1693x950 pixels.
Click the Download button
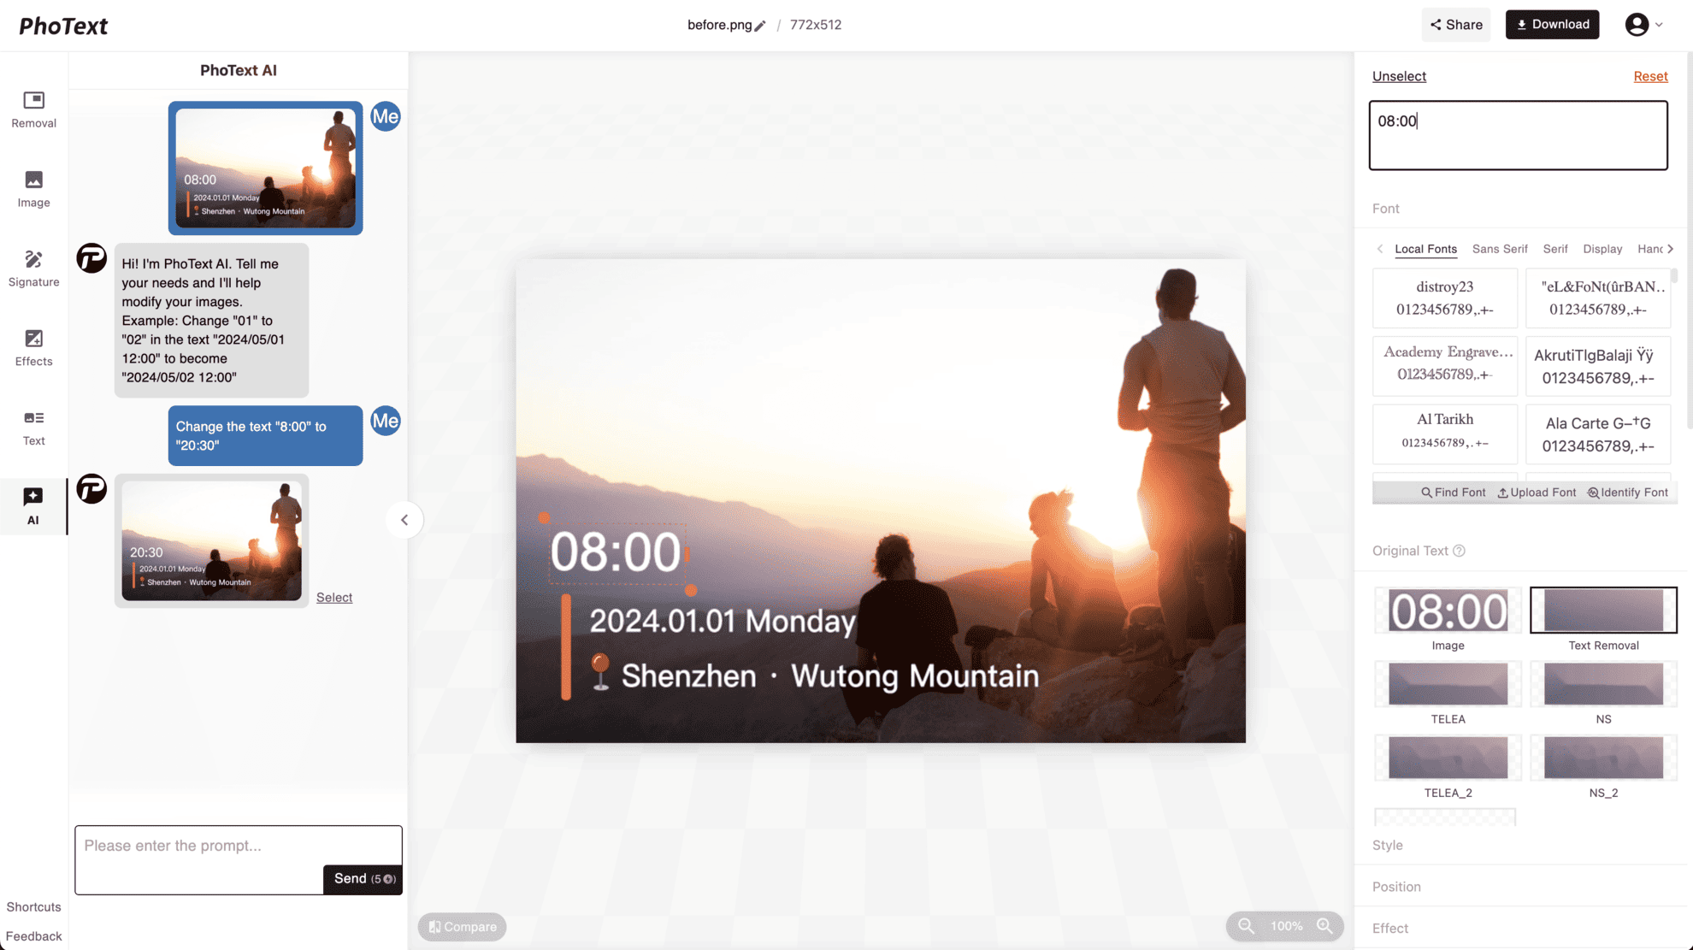(1552, 24)
